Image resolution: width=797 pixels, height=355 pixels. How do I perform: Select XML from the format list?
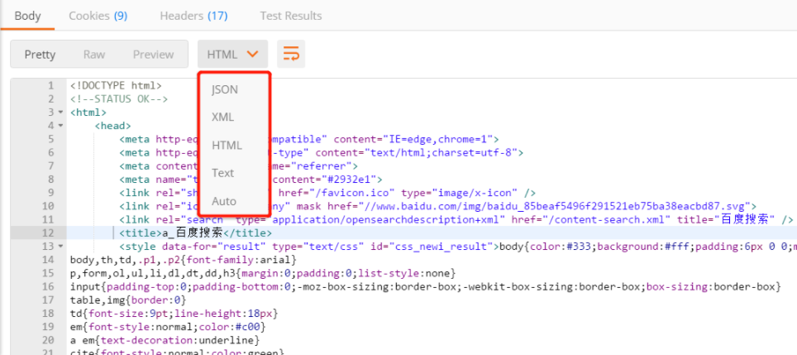(222, 117)
